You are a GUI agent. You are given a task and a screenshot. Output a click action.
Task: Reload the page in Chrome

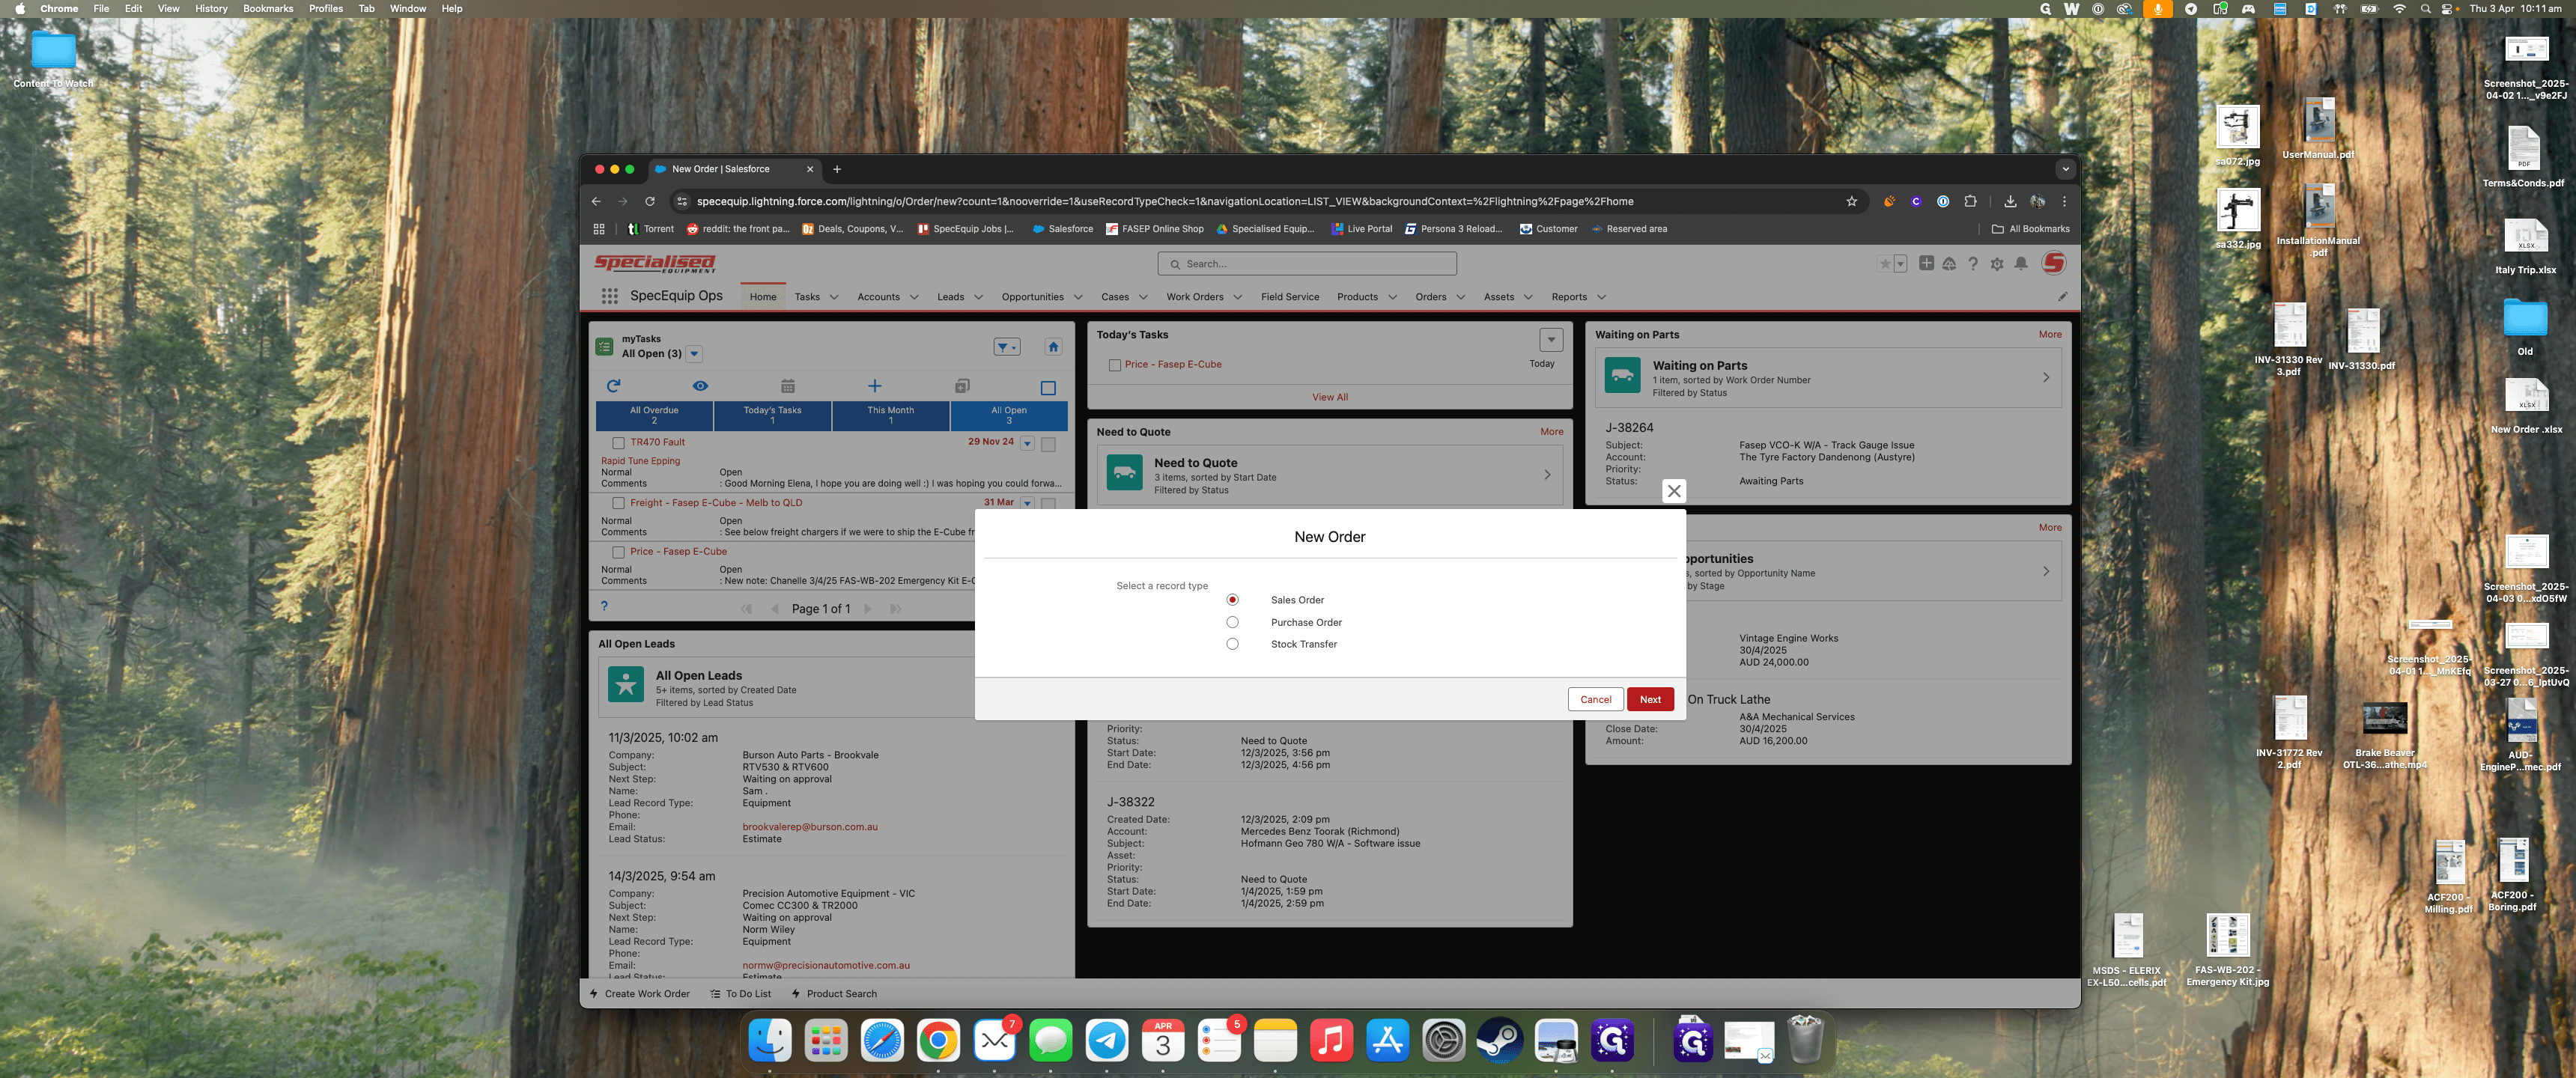[x=649, y=201]
